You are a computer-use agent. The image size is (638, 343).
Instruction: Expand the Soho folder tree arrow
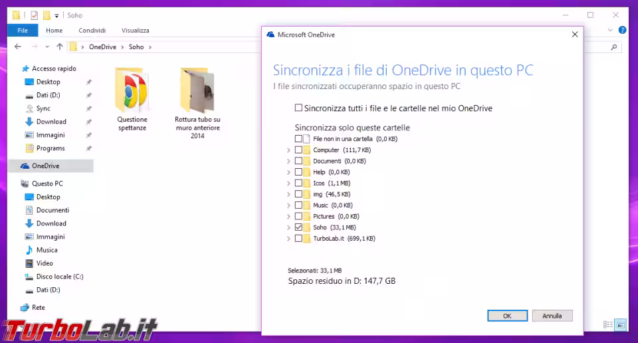pos(288,227)
